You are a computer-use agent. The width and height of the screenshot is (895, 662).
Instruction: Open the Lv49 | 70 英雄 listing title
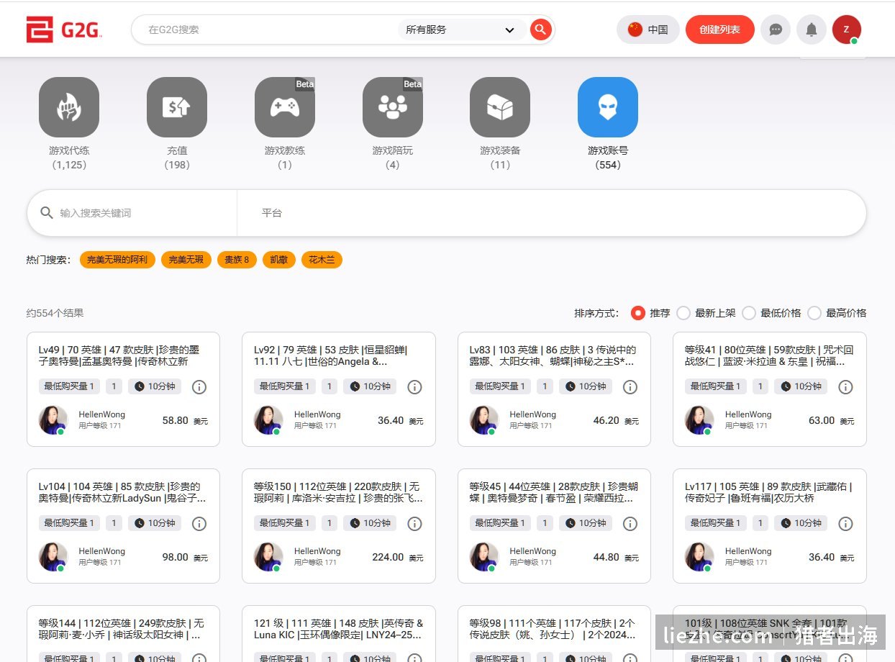119,355
